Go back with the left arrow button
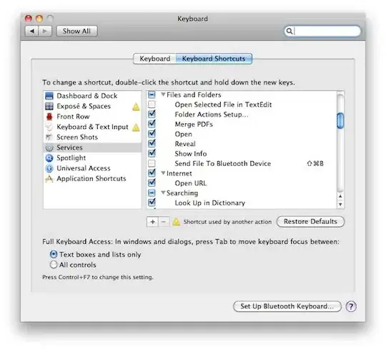This screenshot has height=350, width=386. tap(31, 31)
